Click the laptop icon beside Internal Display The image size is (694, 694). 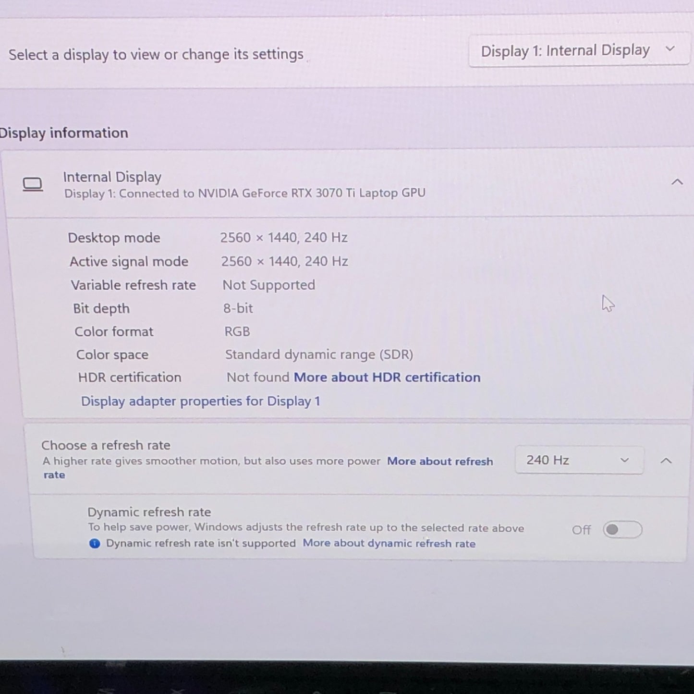click(x=33, y=184)
